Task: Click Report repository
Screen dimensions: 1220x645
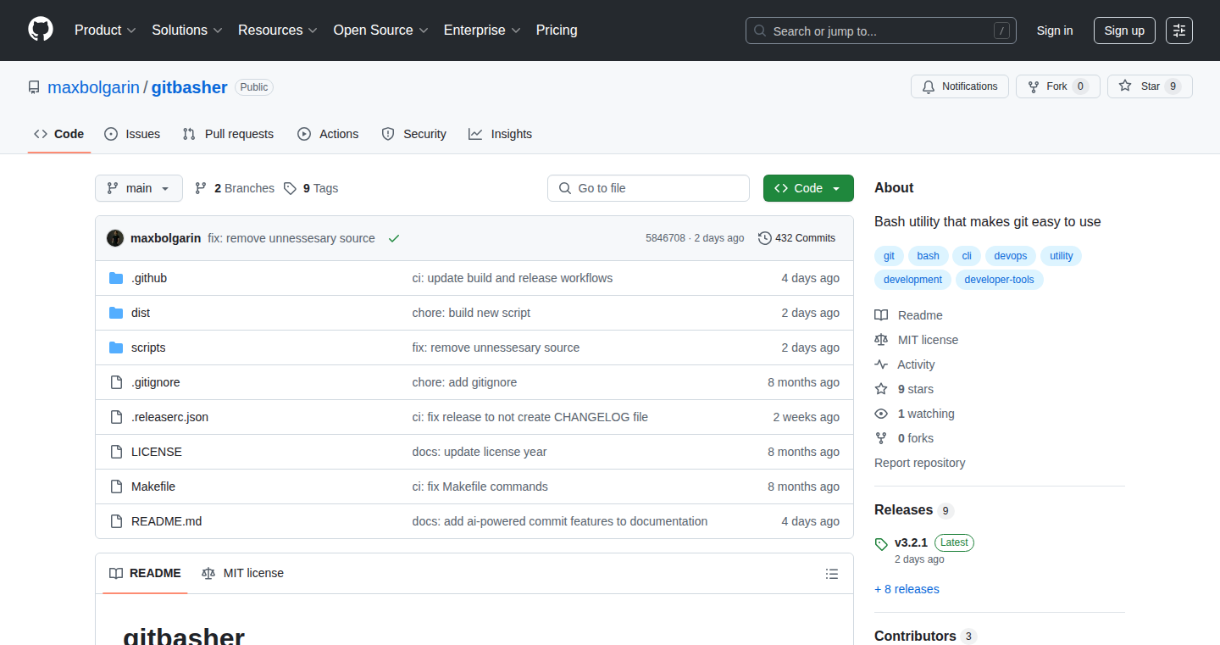Action: (x=920, y=463)
